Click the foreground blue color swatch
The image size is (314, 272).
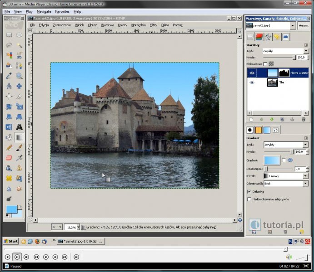11,209
